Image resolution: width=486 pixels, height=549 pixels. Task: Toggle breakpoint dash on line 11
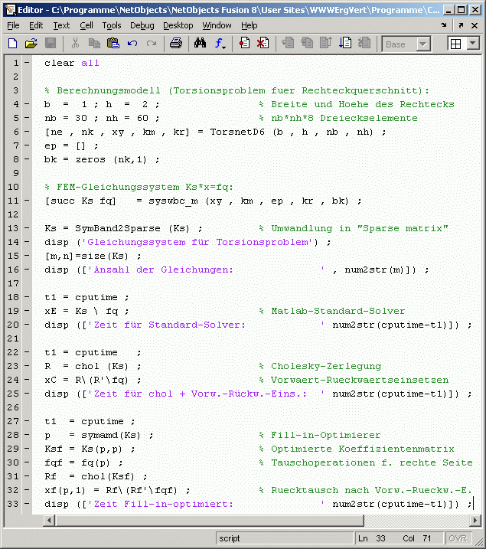(x=27, y=201)
